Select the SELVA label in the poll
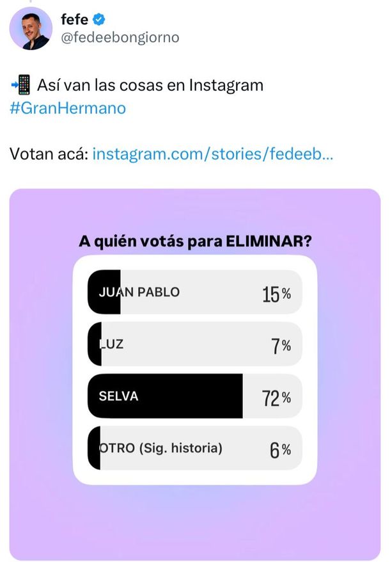 coord(118,397)
